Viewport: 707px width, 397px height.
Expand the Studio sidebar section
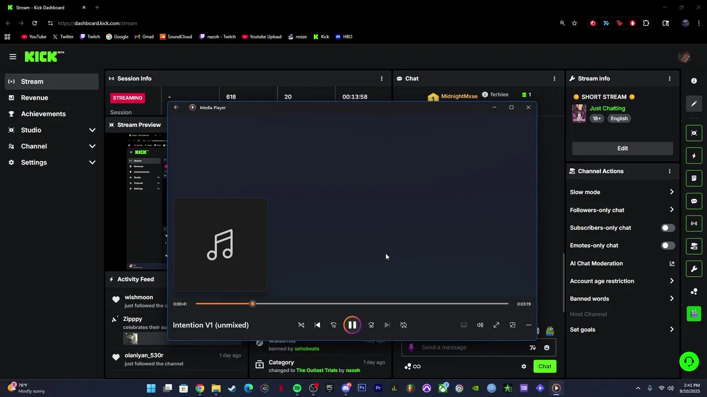pos(52,130)
